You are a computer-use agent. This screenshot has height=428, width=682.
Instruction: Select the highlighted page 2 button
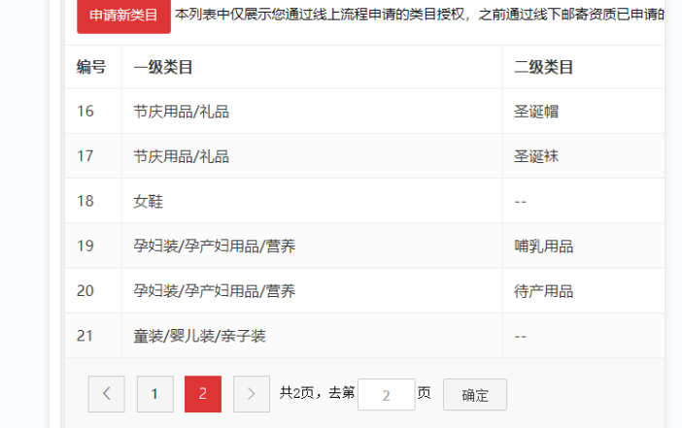(x=203, y=394)
